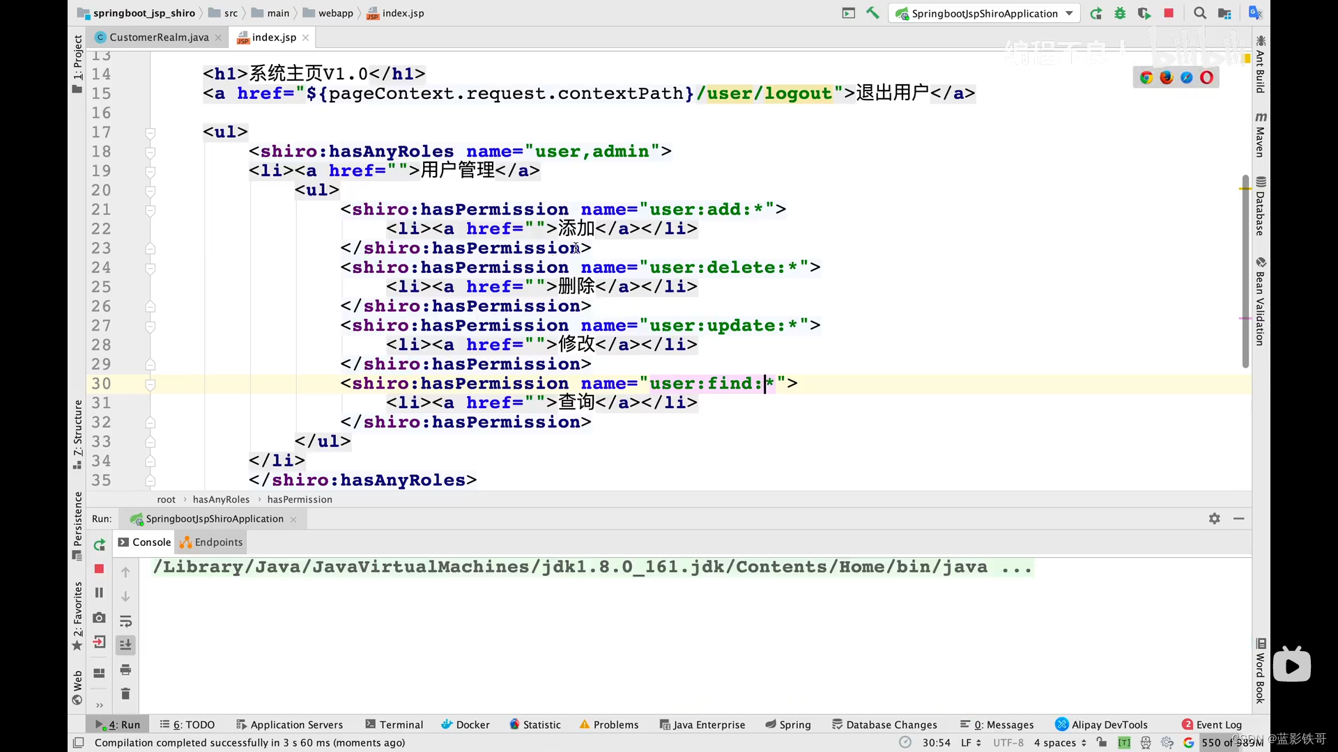Click the Reload/Refresh application icon

(x=1095, y=12)
